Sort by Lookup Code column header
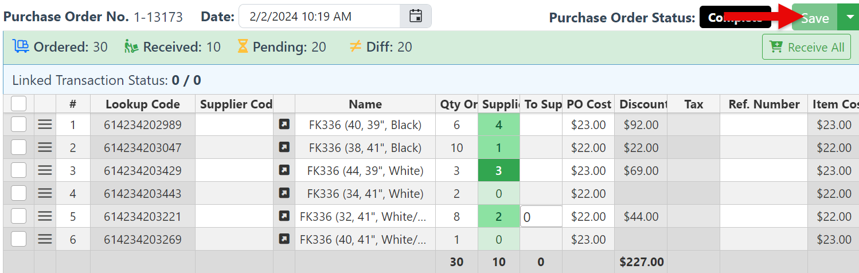 coord(142,104)
